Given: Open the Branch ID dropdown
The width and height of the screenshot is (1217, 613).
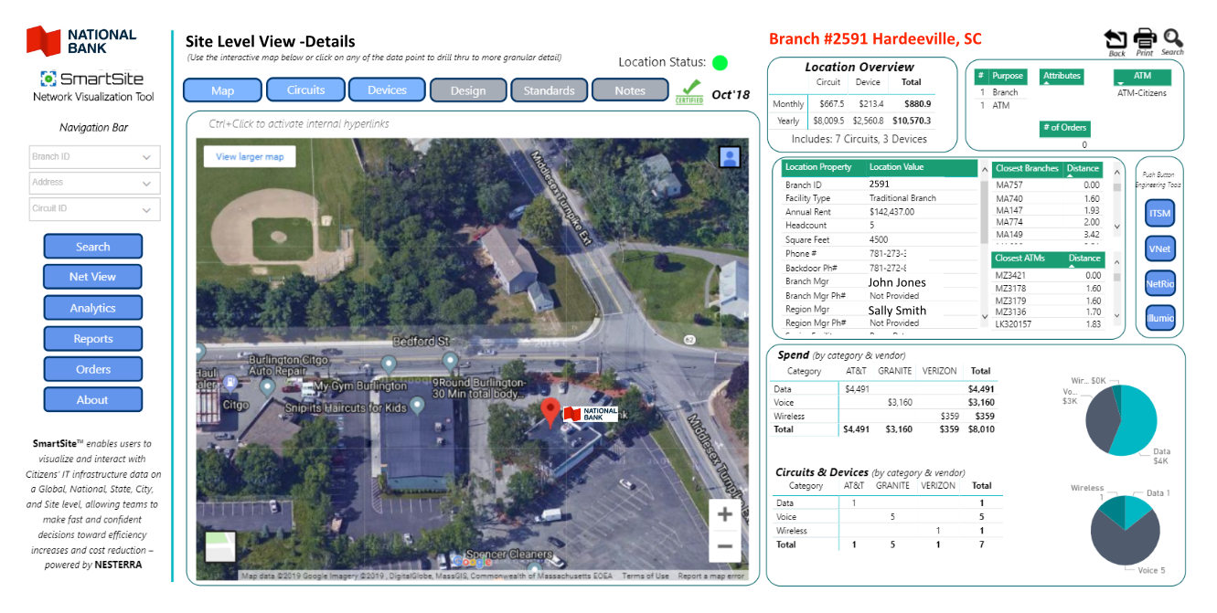Looking at the screenshot, I should (x=94, y=157).
